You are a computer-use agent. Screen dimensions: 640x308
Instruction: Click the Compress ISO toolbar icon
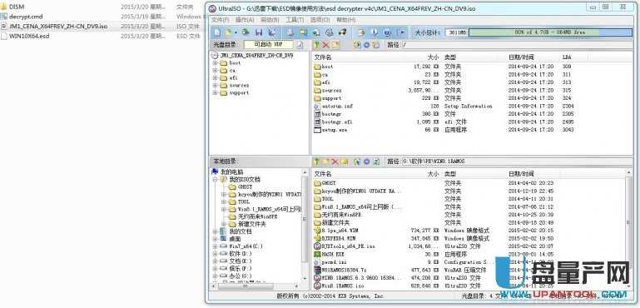[303, 32]
